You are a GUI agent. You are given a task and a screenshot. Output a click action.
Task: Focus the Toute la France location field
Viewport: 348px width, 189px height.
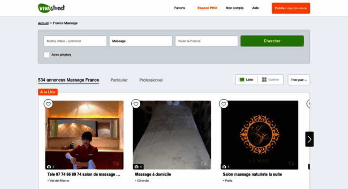(206, 41)
